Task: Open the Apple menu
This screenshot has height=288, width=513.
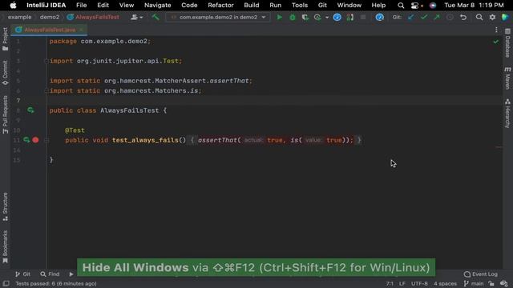Action: click(x=13, y=6)
